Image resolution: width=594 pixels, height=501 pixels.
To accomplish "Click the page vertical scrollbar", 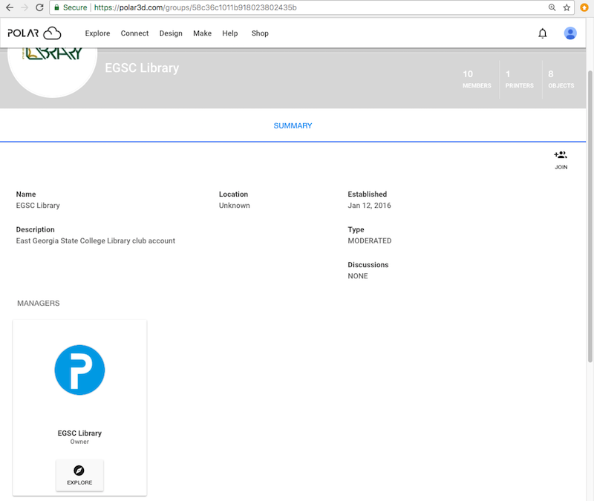I will [590, 216].
